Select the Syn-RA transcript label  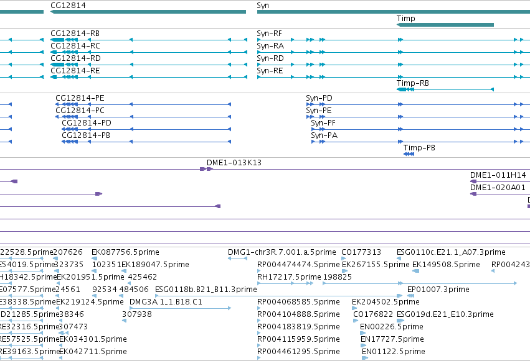point(270,46)
